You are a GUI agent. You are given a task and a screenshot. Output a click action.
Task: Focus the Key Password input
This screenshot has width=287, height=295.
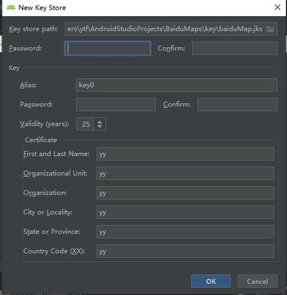point(116,105)
